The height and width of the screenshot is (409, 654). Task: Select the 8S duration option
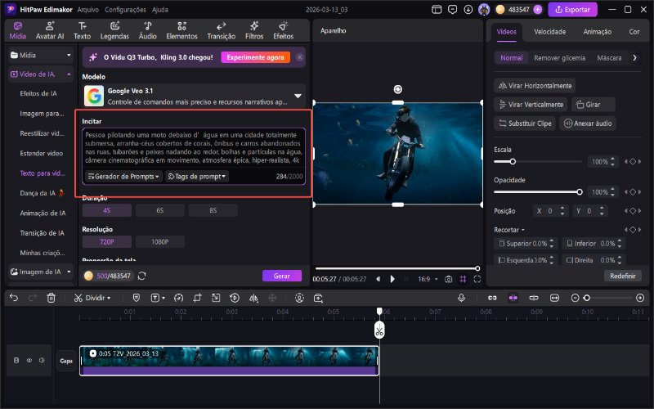click(x=213, y=210)
